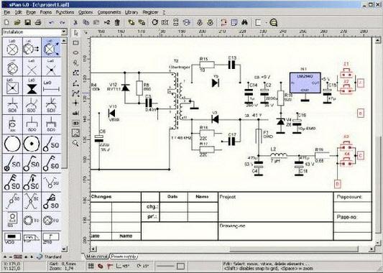Open the Library menu
This screenshot has height=273, width=383.
pos(131,12)
